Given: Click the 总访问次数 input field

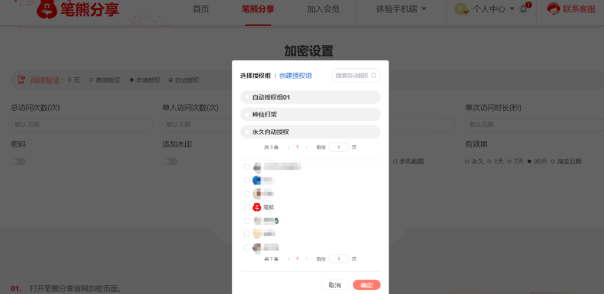Looking at the screenshot, I should pos(81,125).
